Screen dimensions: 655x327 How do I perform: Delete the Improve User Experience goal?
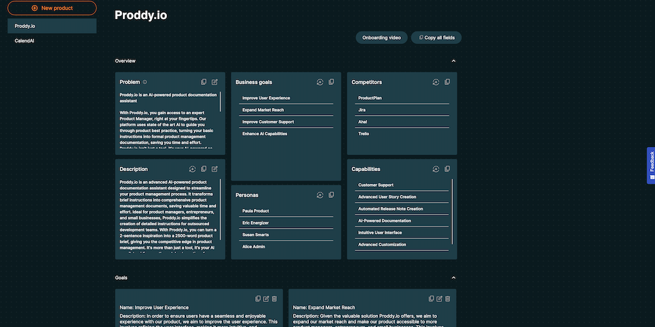pyautogui.click(x=274, y=298)
